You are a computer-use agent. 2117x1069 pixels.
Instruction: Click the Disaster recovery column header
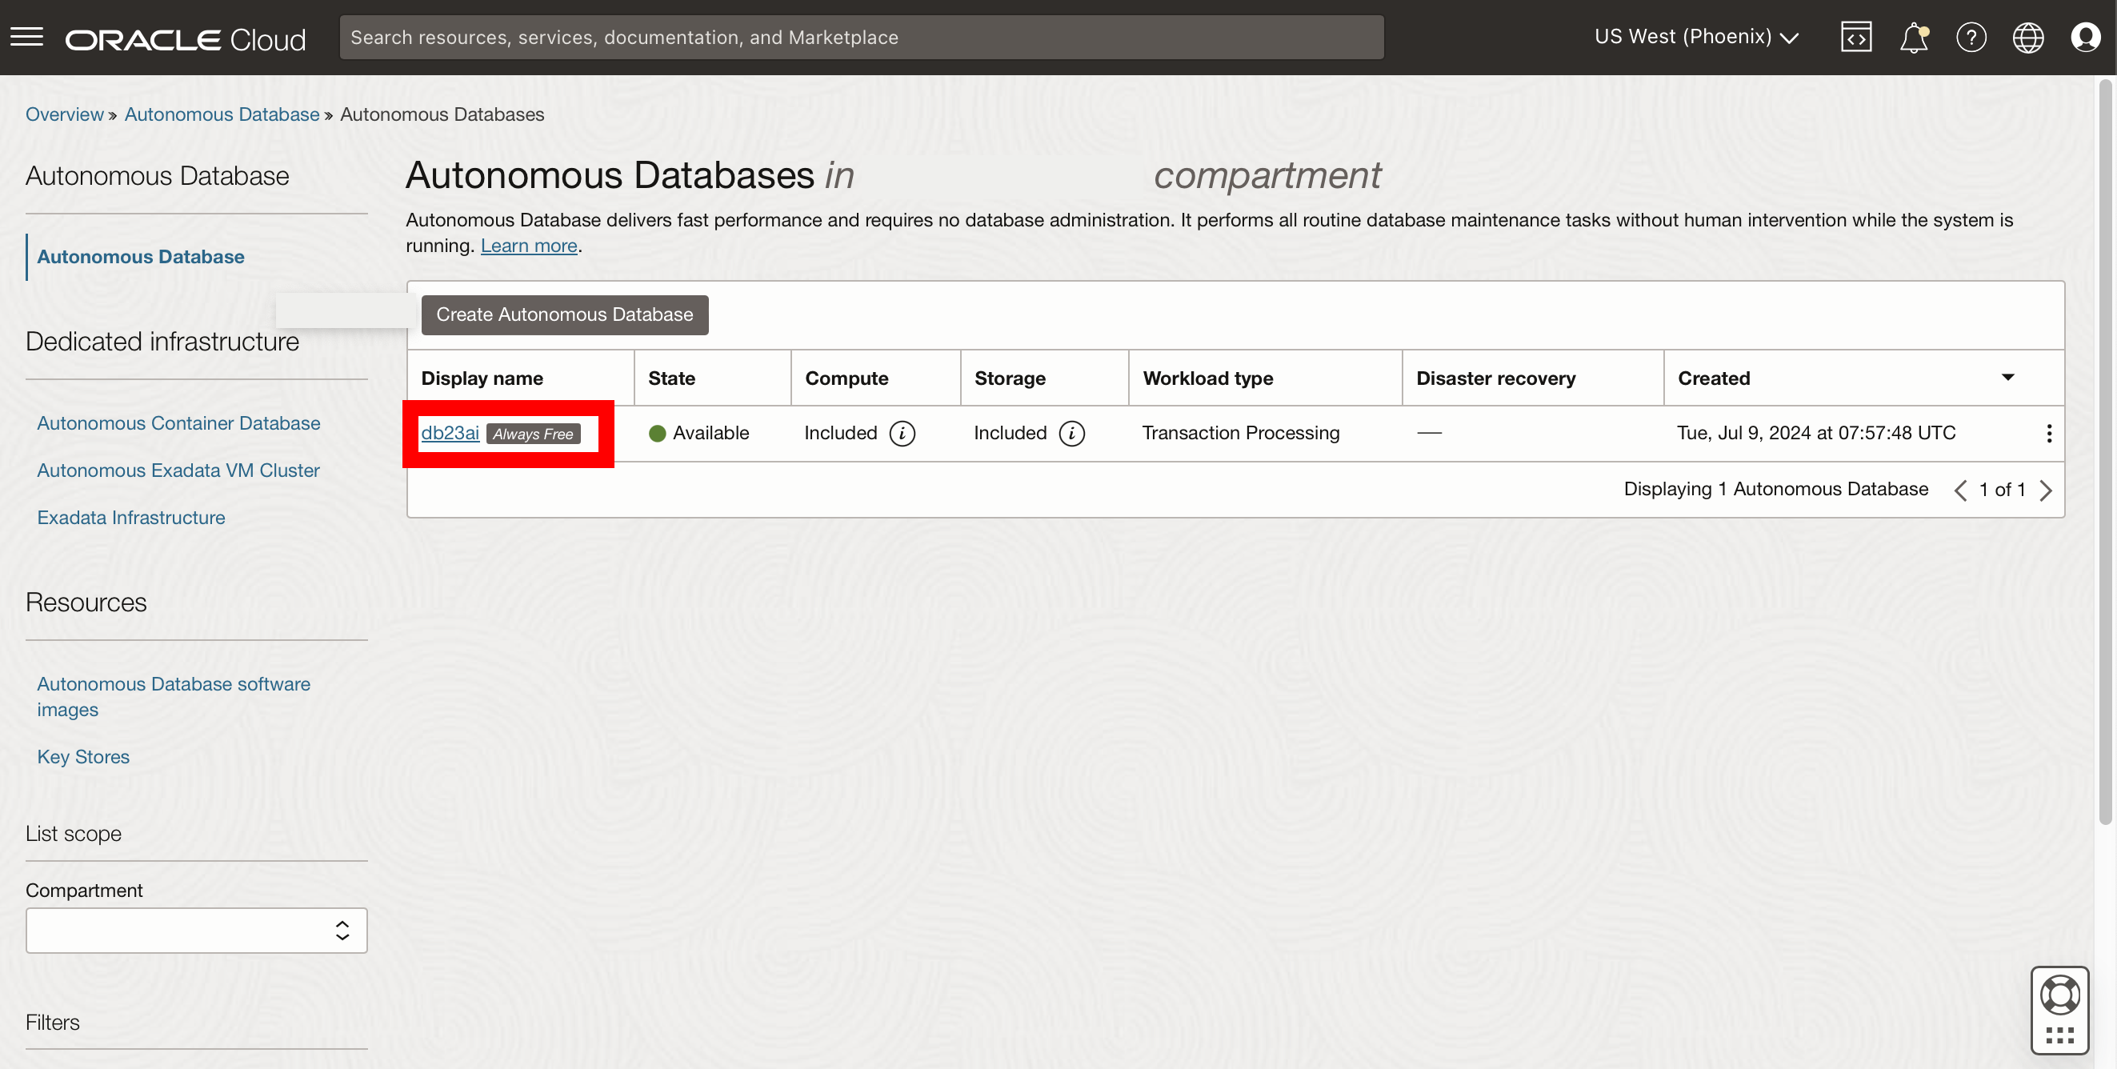coord(1495,378)
